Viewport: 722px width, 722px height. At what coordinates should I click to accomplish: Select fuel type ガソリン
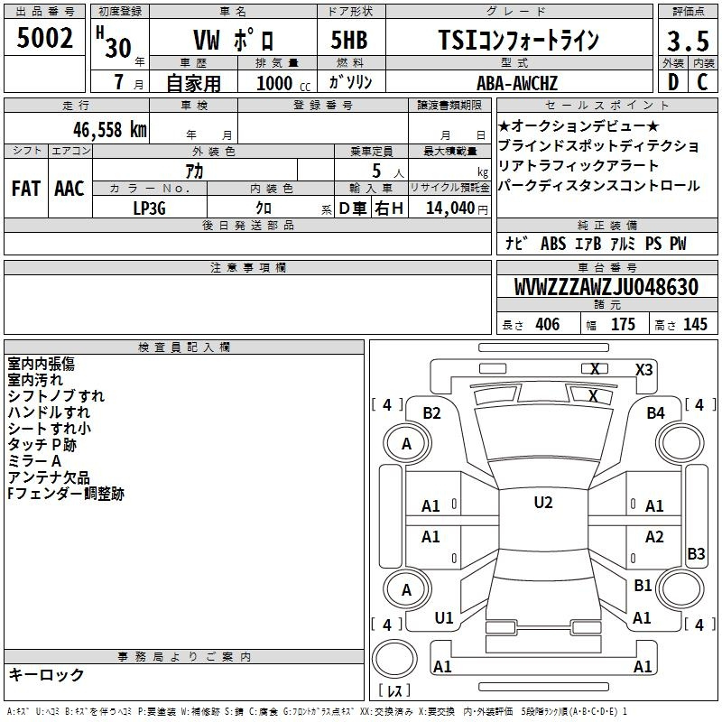[350, 82]
